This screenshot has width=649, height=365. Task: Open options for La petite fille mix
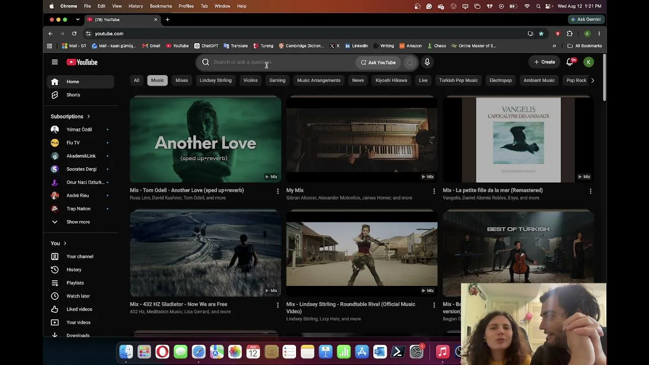click(x=590, y=191)
